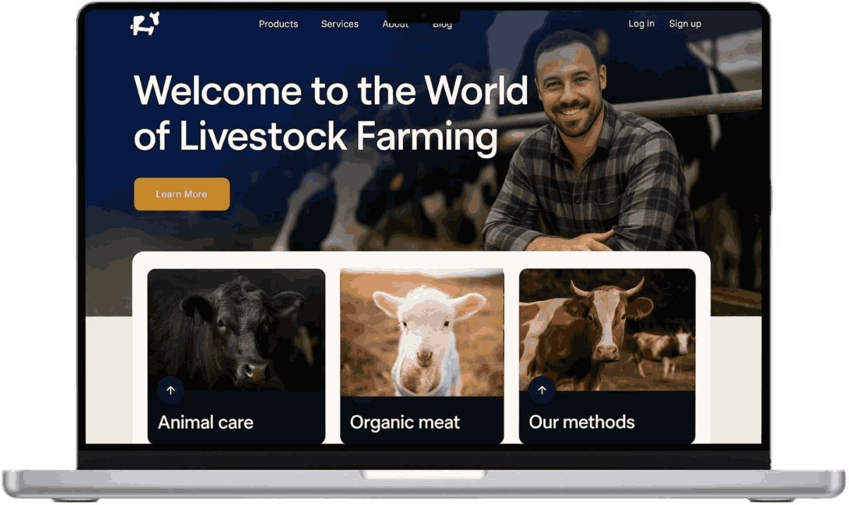Select the brown horned cow thumbnail
The height and width of the screenshot is (505, 849).
607,330
